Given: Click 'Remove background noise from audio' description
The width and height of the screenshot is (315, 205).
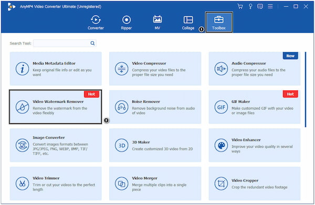Looking at the screenshot, I should coord(163,111).
